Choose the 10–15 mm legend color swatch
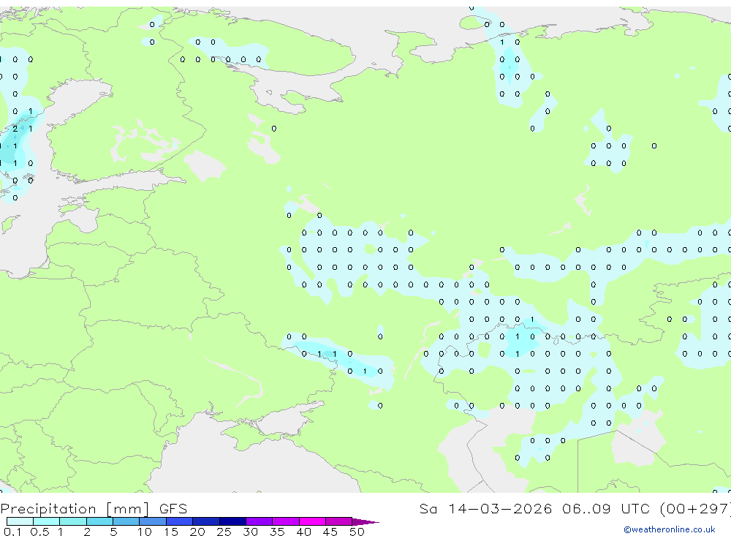 153,521
